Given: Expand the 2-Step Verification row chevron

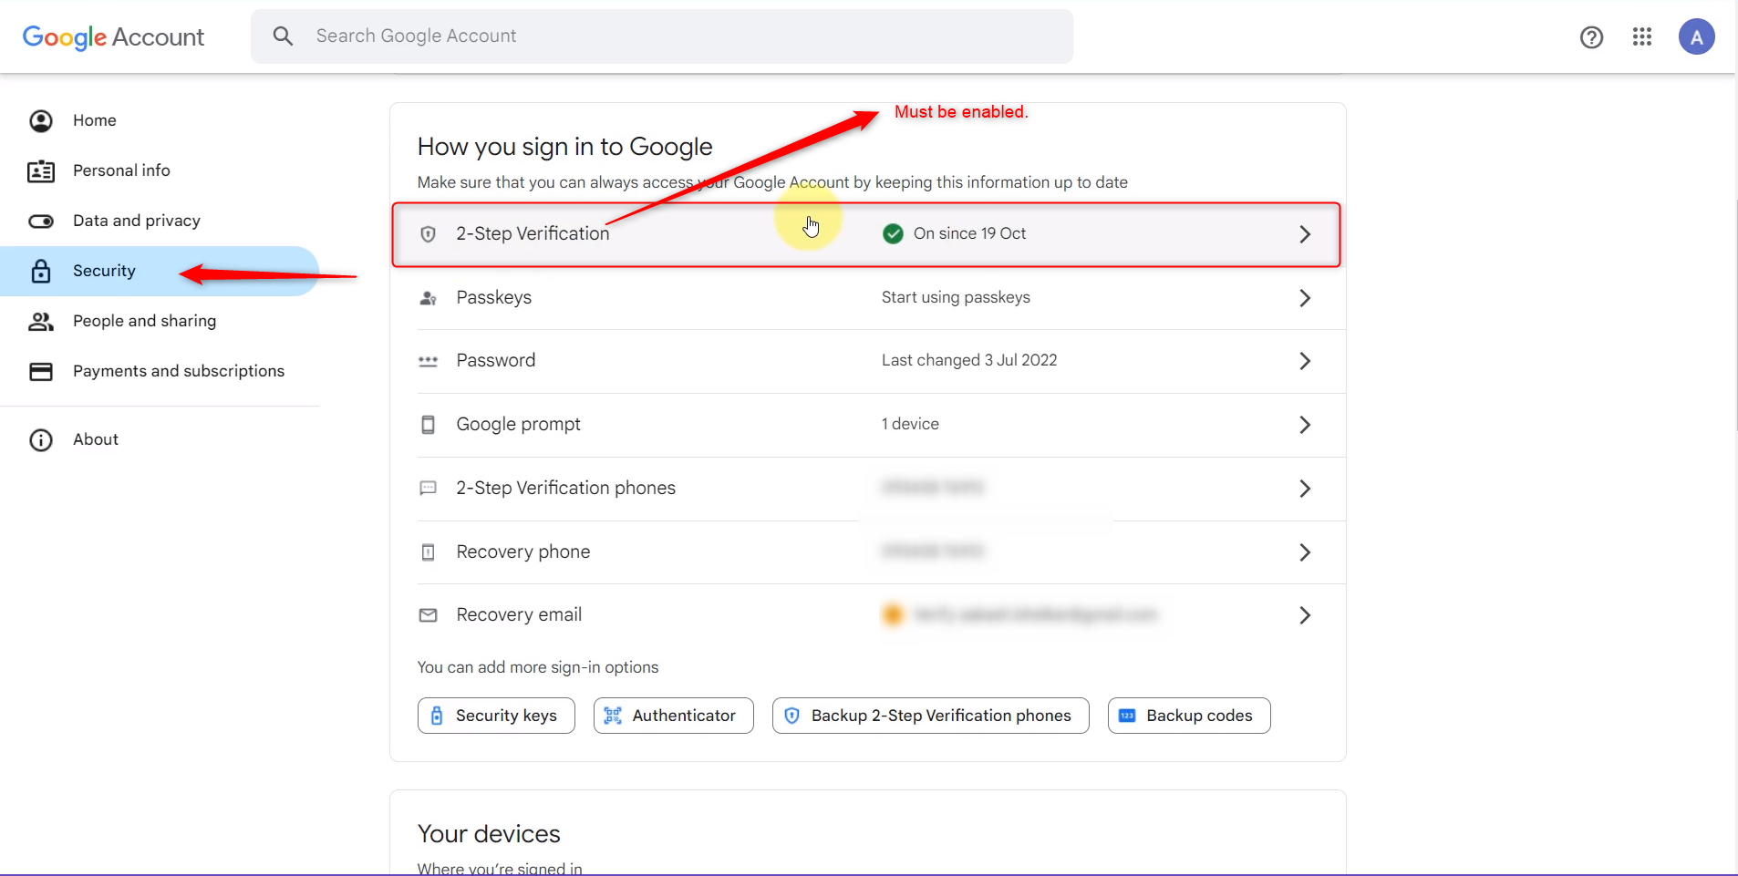Looking at the screenshot, I should coord(1305,234).
